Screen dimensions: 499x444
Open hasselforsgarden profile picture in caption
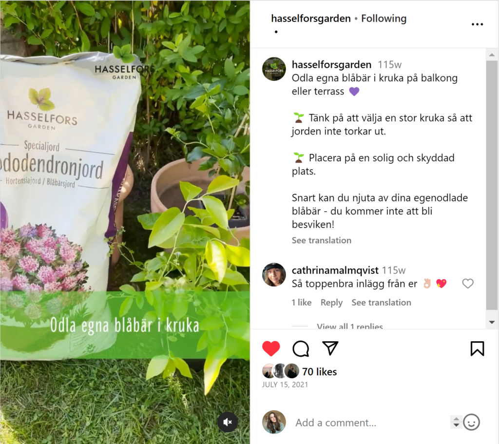pos(274,69)
